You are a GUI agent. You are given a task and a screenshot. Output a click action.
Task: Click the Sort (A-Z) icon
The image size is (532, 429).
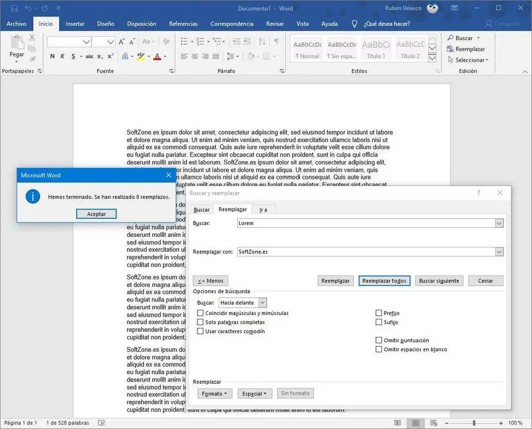point(262,42)
